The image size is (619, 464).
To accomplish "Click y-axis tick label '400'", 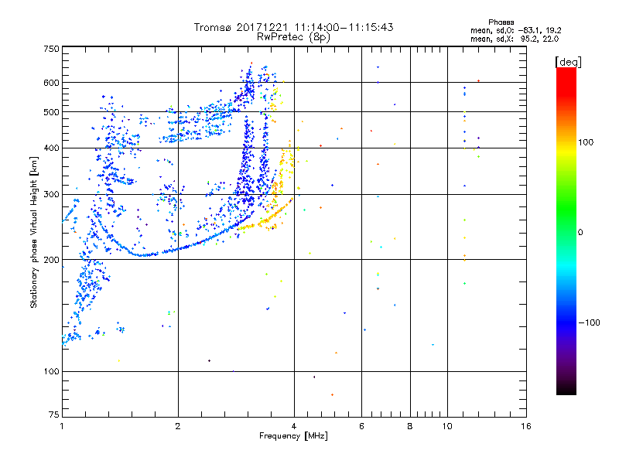I will (51, 148).
